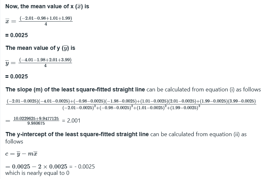Click the slope result '= 2.001'

[72, 121]
